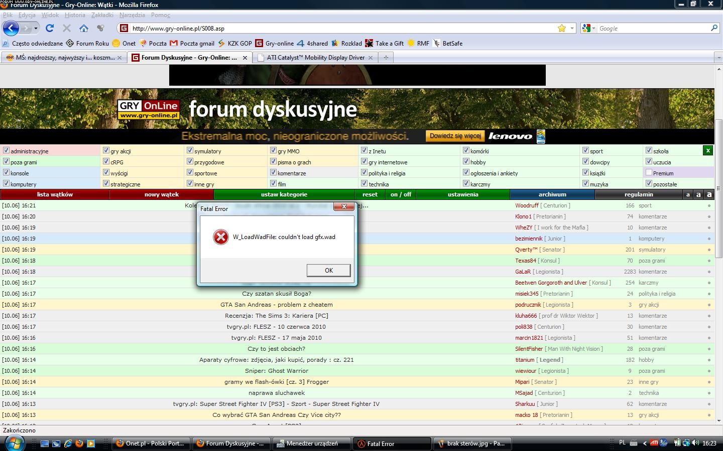This screenshot has width=723, height=451.
Task: Open the regulamin link
Action: click(639, 194)
